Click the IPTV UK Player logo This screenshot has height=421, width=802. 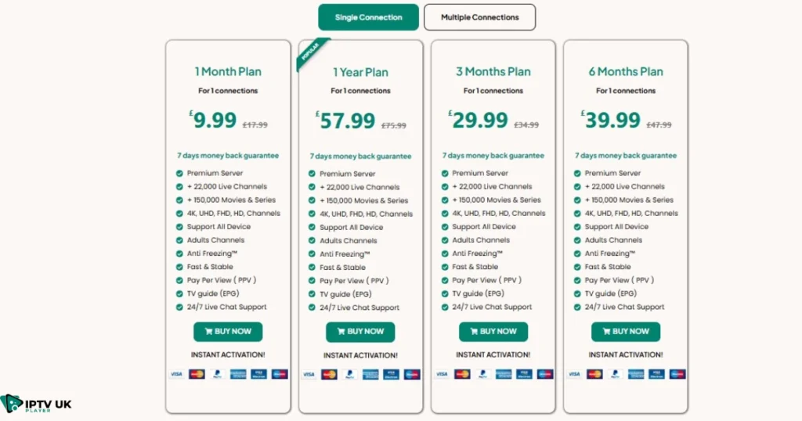[36, 404]
